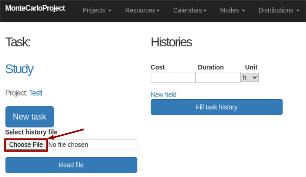The width and height of the screenshot is (306, 177).
Task: Click the Cost column label
Action: [x=157, y=67]
